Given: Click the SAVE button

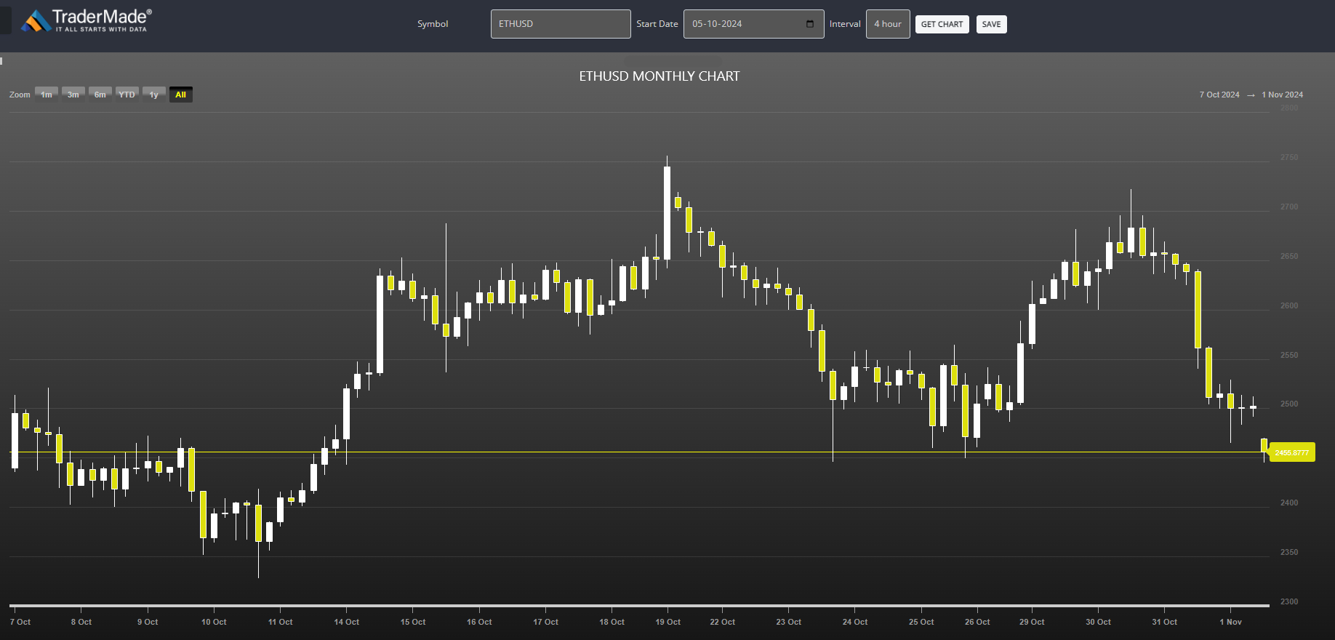Looking at the screenshot, I should 991,24.
